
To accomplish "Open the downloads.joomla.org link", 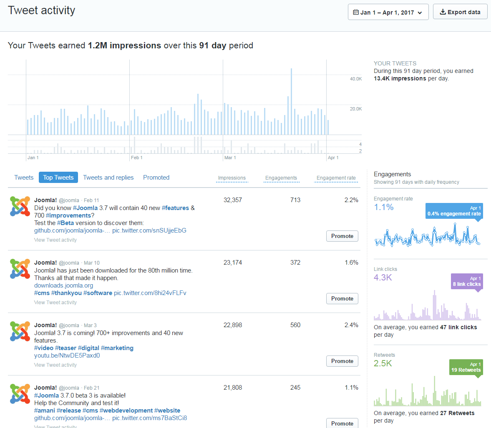I will (63, 285).
